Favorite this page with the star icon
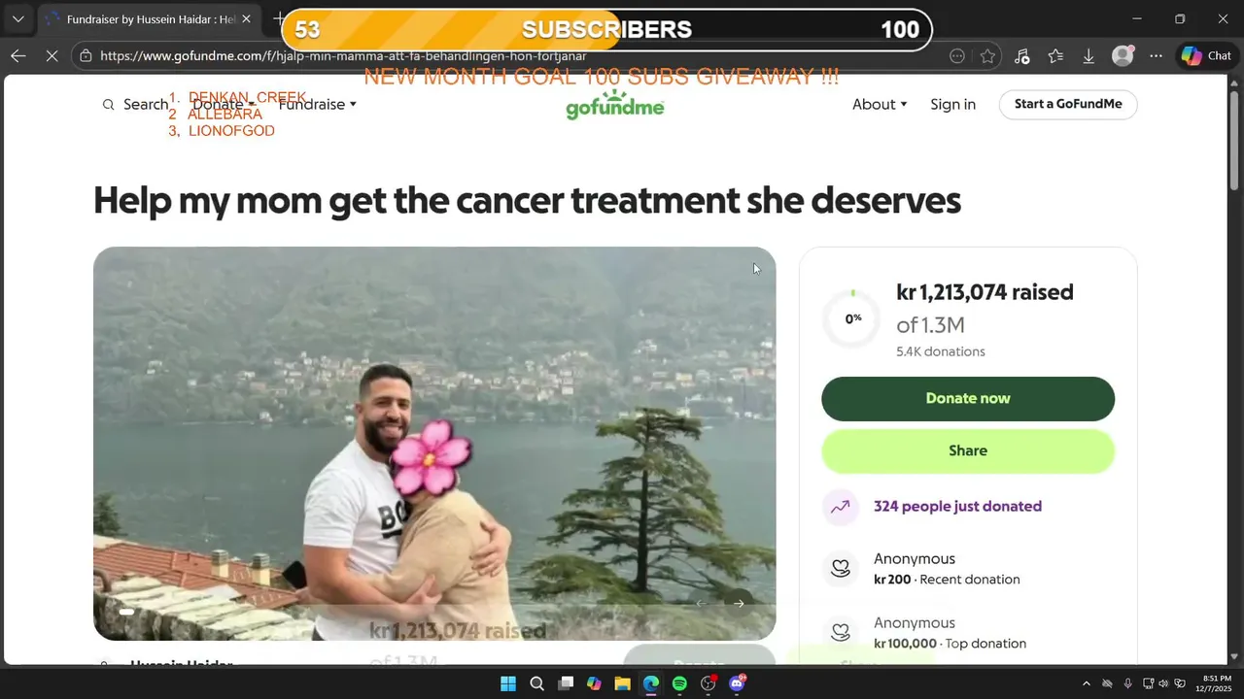The image size is (1244, 699). click(987, 56)
